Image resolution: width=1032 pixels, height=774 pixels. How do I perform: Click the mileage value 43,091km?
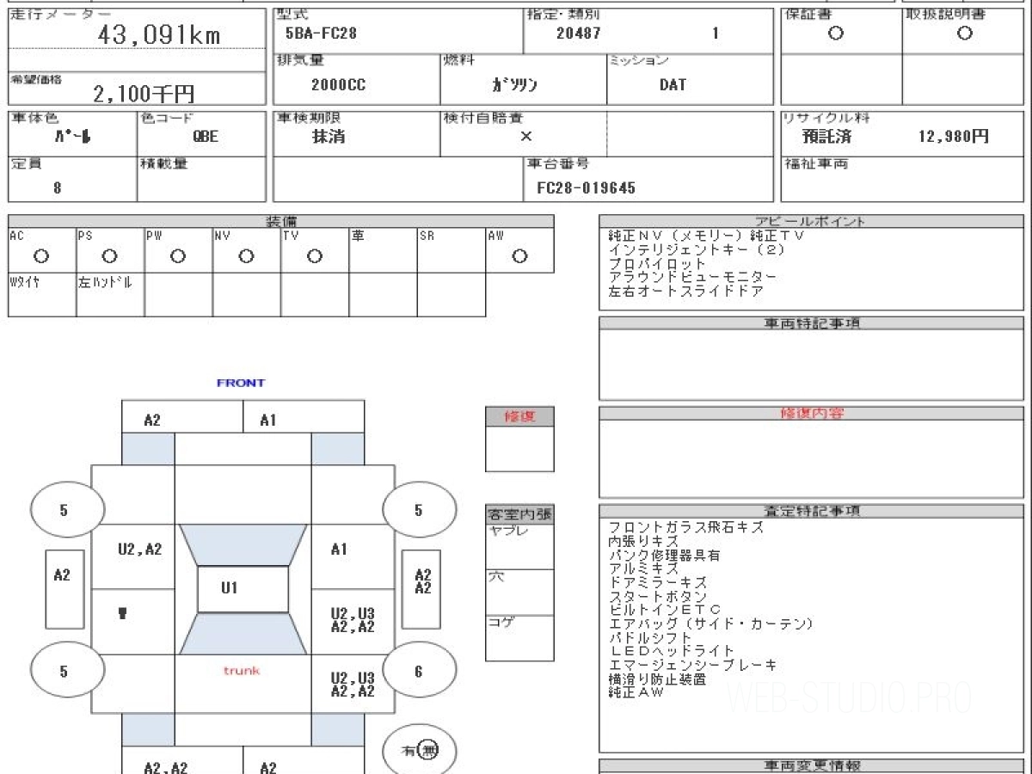[x=159, y=35]
